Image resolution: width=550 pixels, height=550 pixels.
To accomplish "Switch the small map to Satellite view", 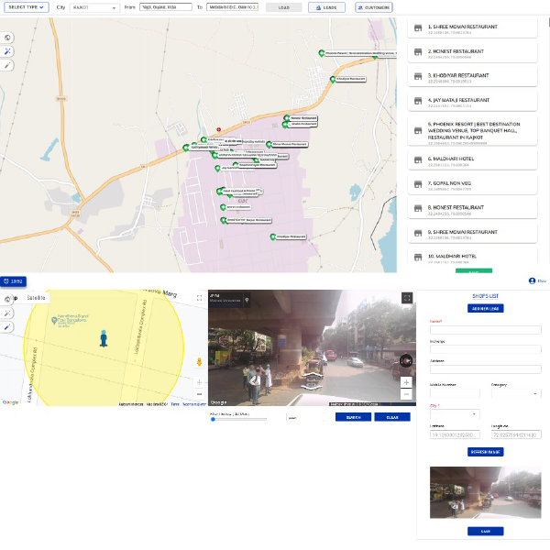I will point(37,297).
